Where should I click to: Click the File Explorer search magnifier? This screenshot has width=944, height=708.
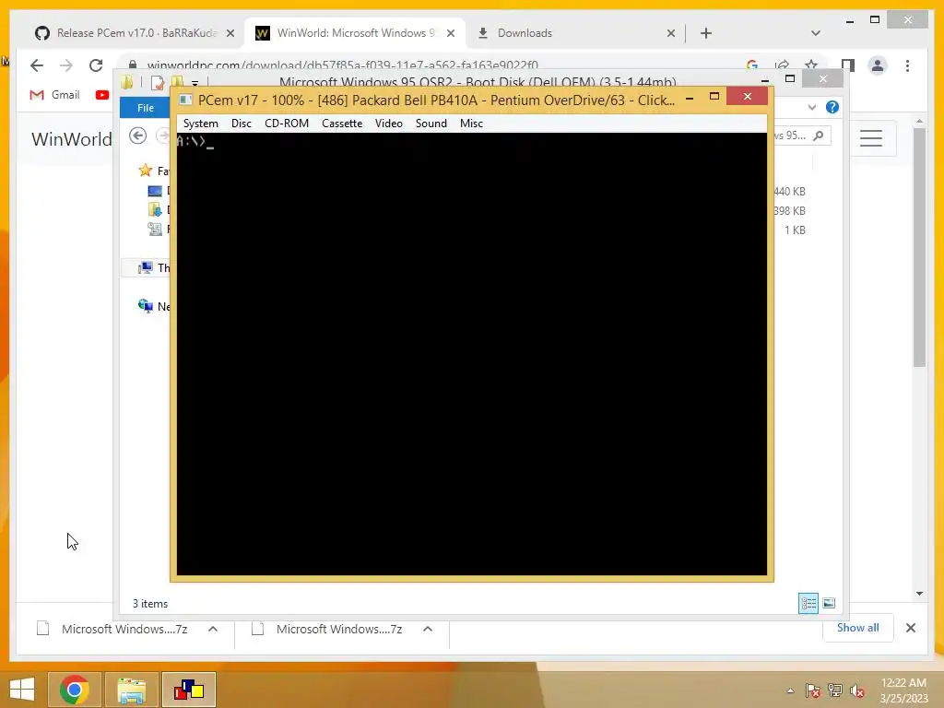tap(819, 136)
